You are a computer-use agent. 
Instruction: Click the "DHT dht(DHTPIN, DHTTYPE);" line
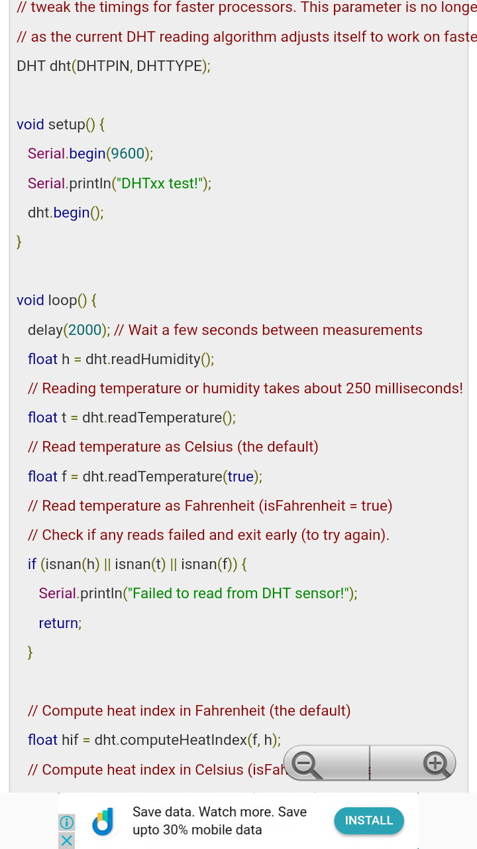(113, 66)
